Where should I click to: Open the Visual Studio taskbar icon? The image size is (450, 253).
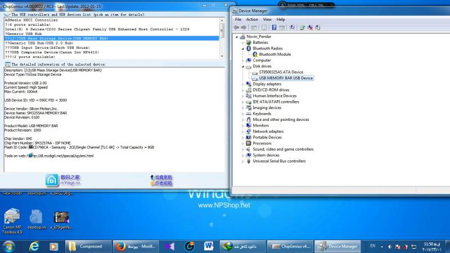pos(169,246)
